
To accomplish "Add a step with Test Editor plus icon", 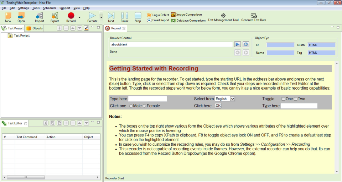I will 66,123.
